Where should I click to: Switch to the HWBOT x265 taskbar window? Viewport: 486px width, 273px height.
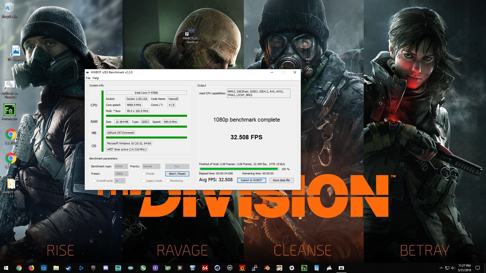click(x=341, y=268)
